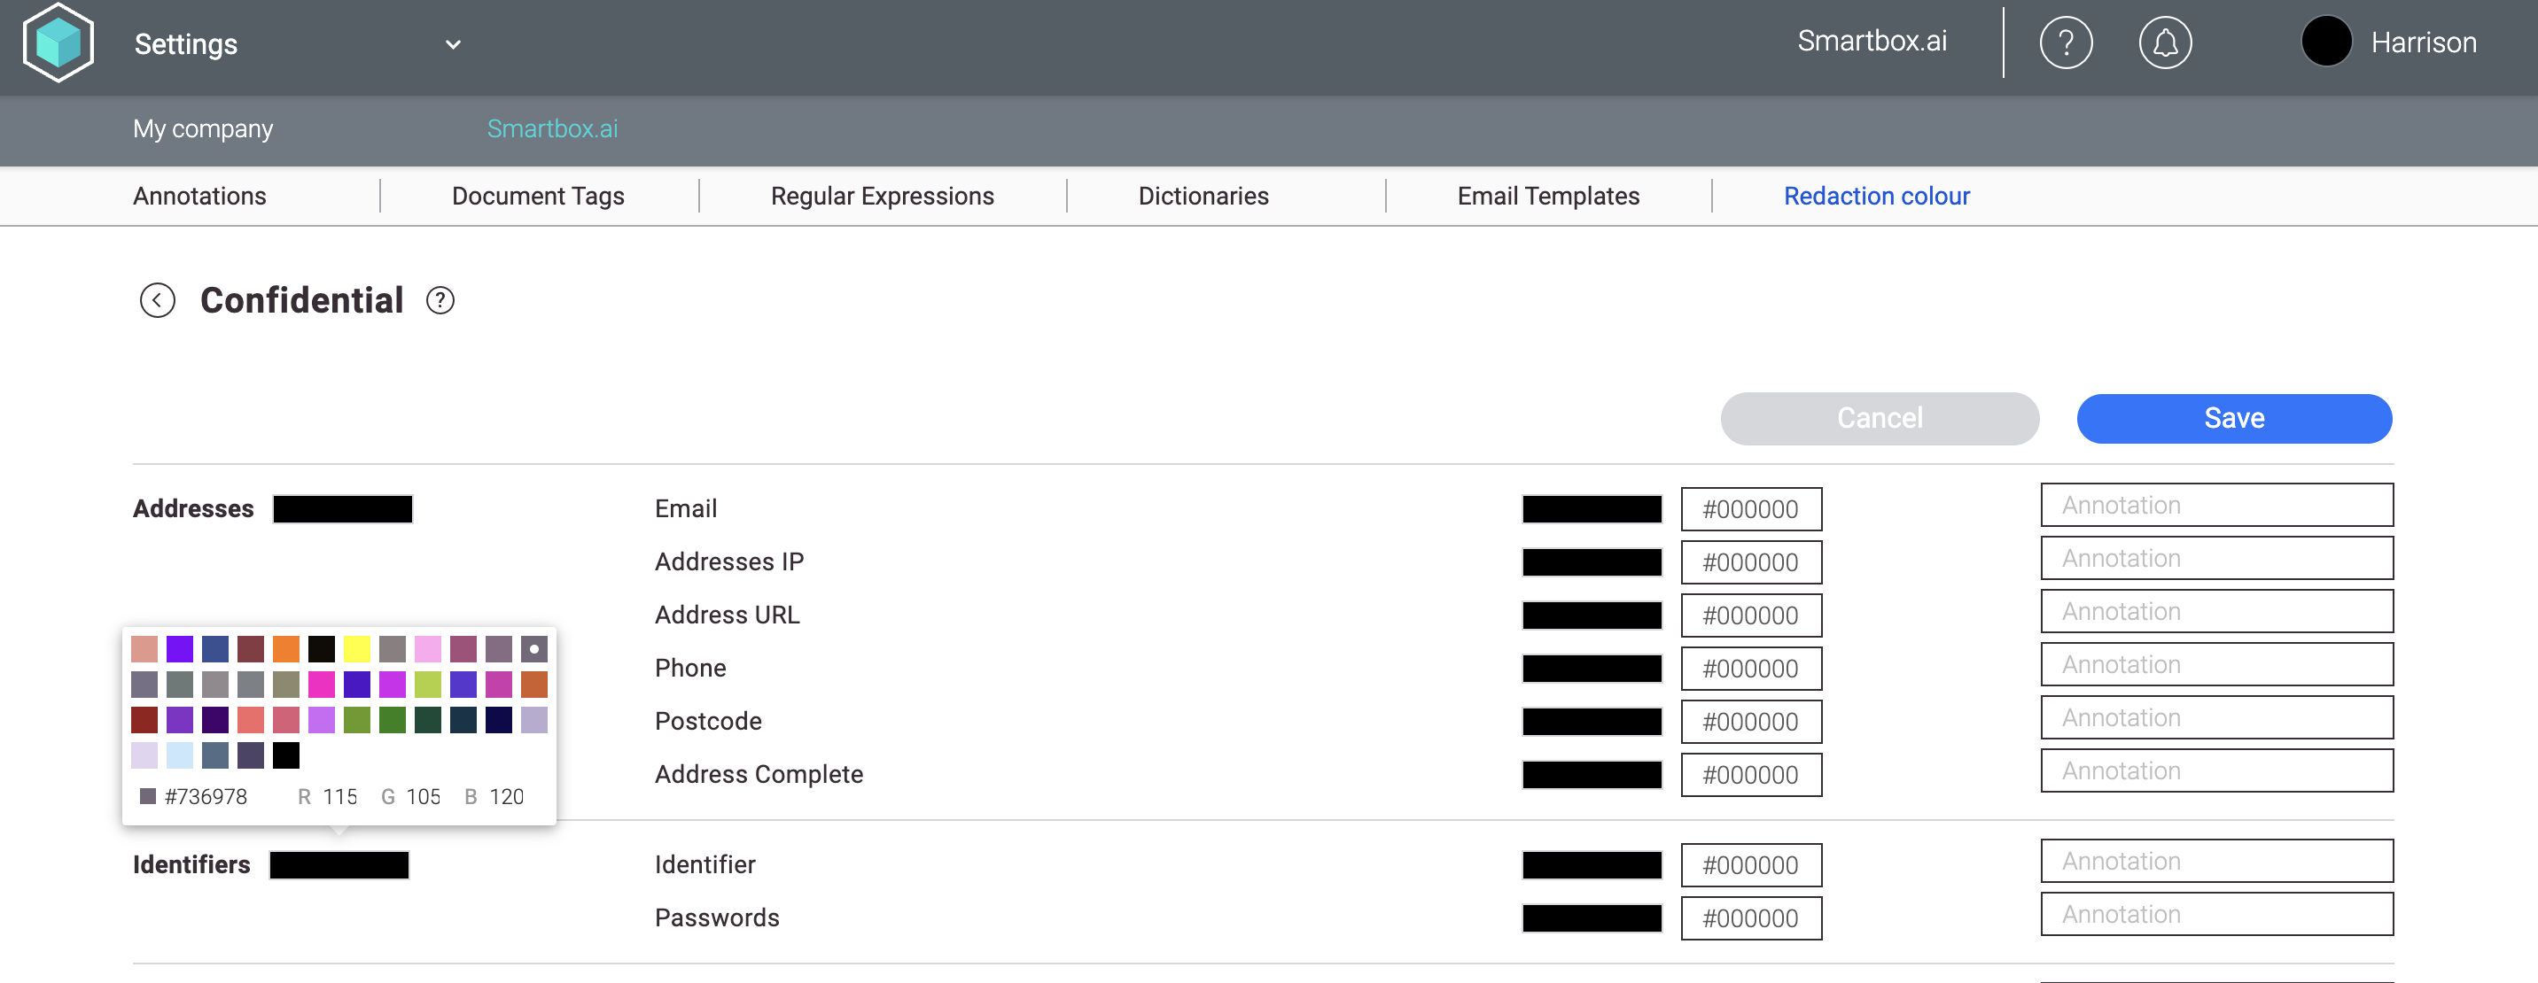Click the Smartbox cube logo icon

[58, 43]
